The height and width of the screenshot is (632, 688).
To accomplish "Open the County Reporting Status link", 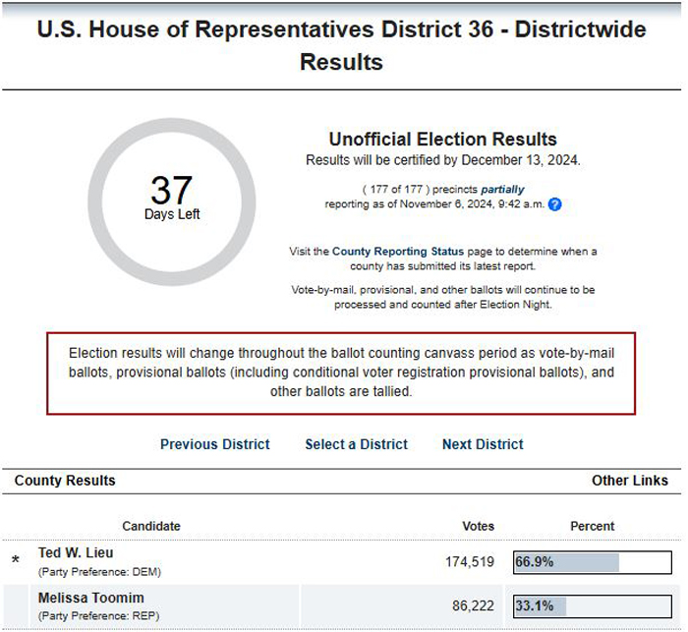I will click(x=397, y=252).
